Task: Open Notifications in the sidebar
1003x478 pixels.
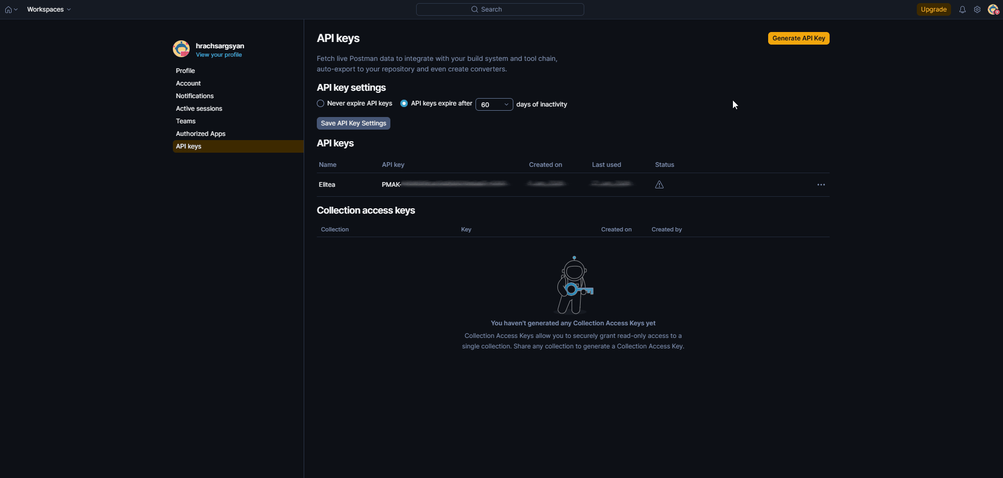Action: click(x=194, y=96)
